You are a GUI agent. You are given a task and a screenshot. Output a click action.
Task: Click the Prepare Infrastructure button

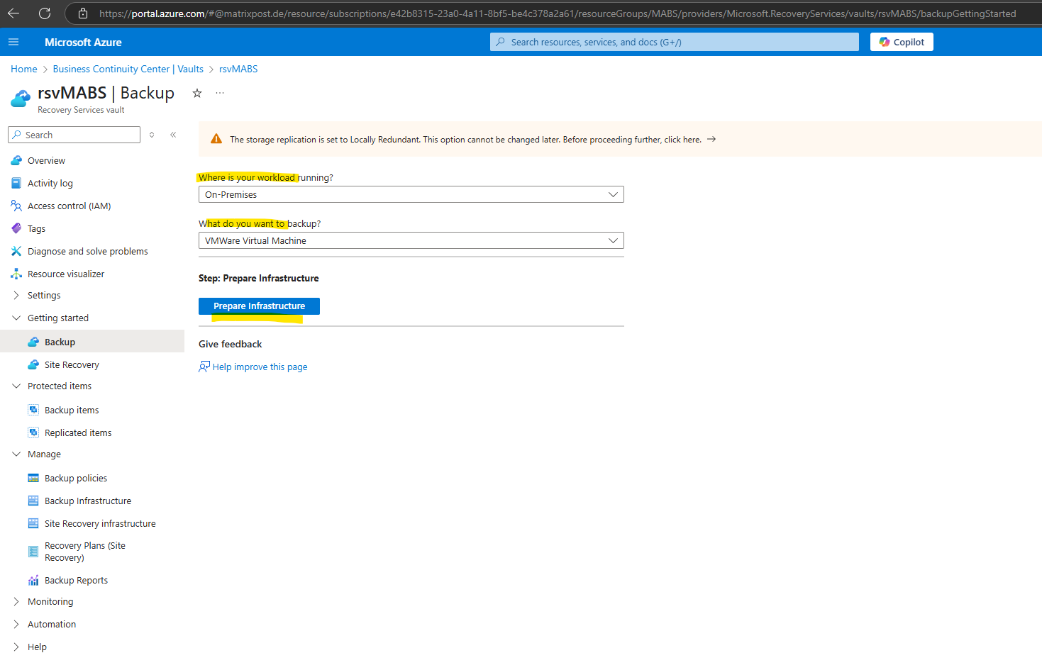pyautogui.click(x=259, y=306)
